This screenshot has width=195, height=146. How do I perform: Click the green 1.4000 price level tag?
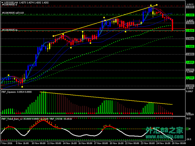[x=190, y=62]
